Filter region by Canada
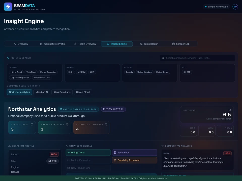The width and height of the screenshot is (242, 181). (129, 72)
